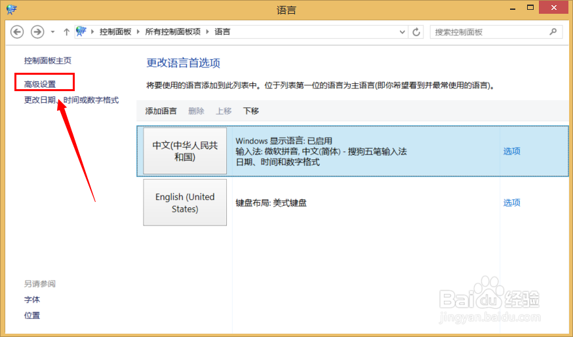
Task: Expand chevron after 所有控制面板项 breadcrumb
Action: (x=207, y=32)
